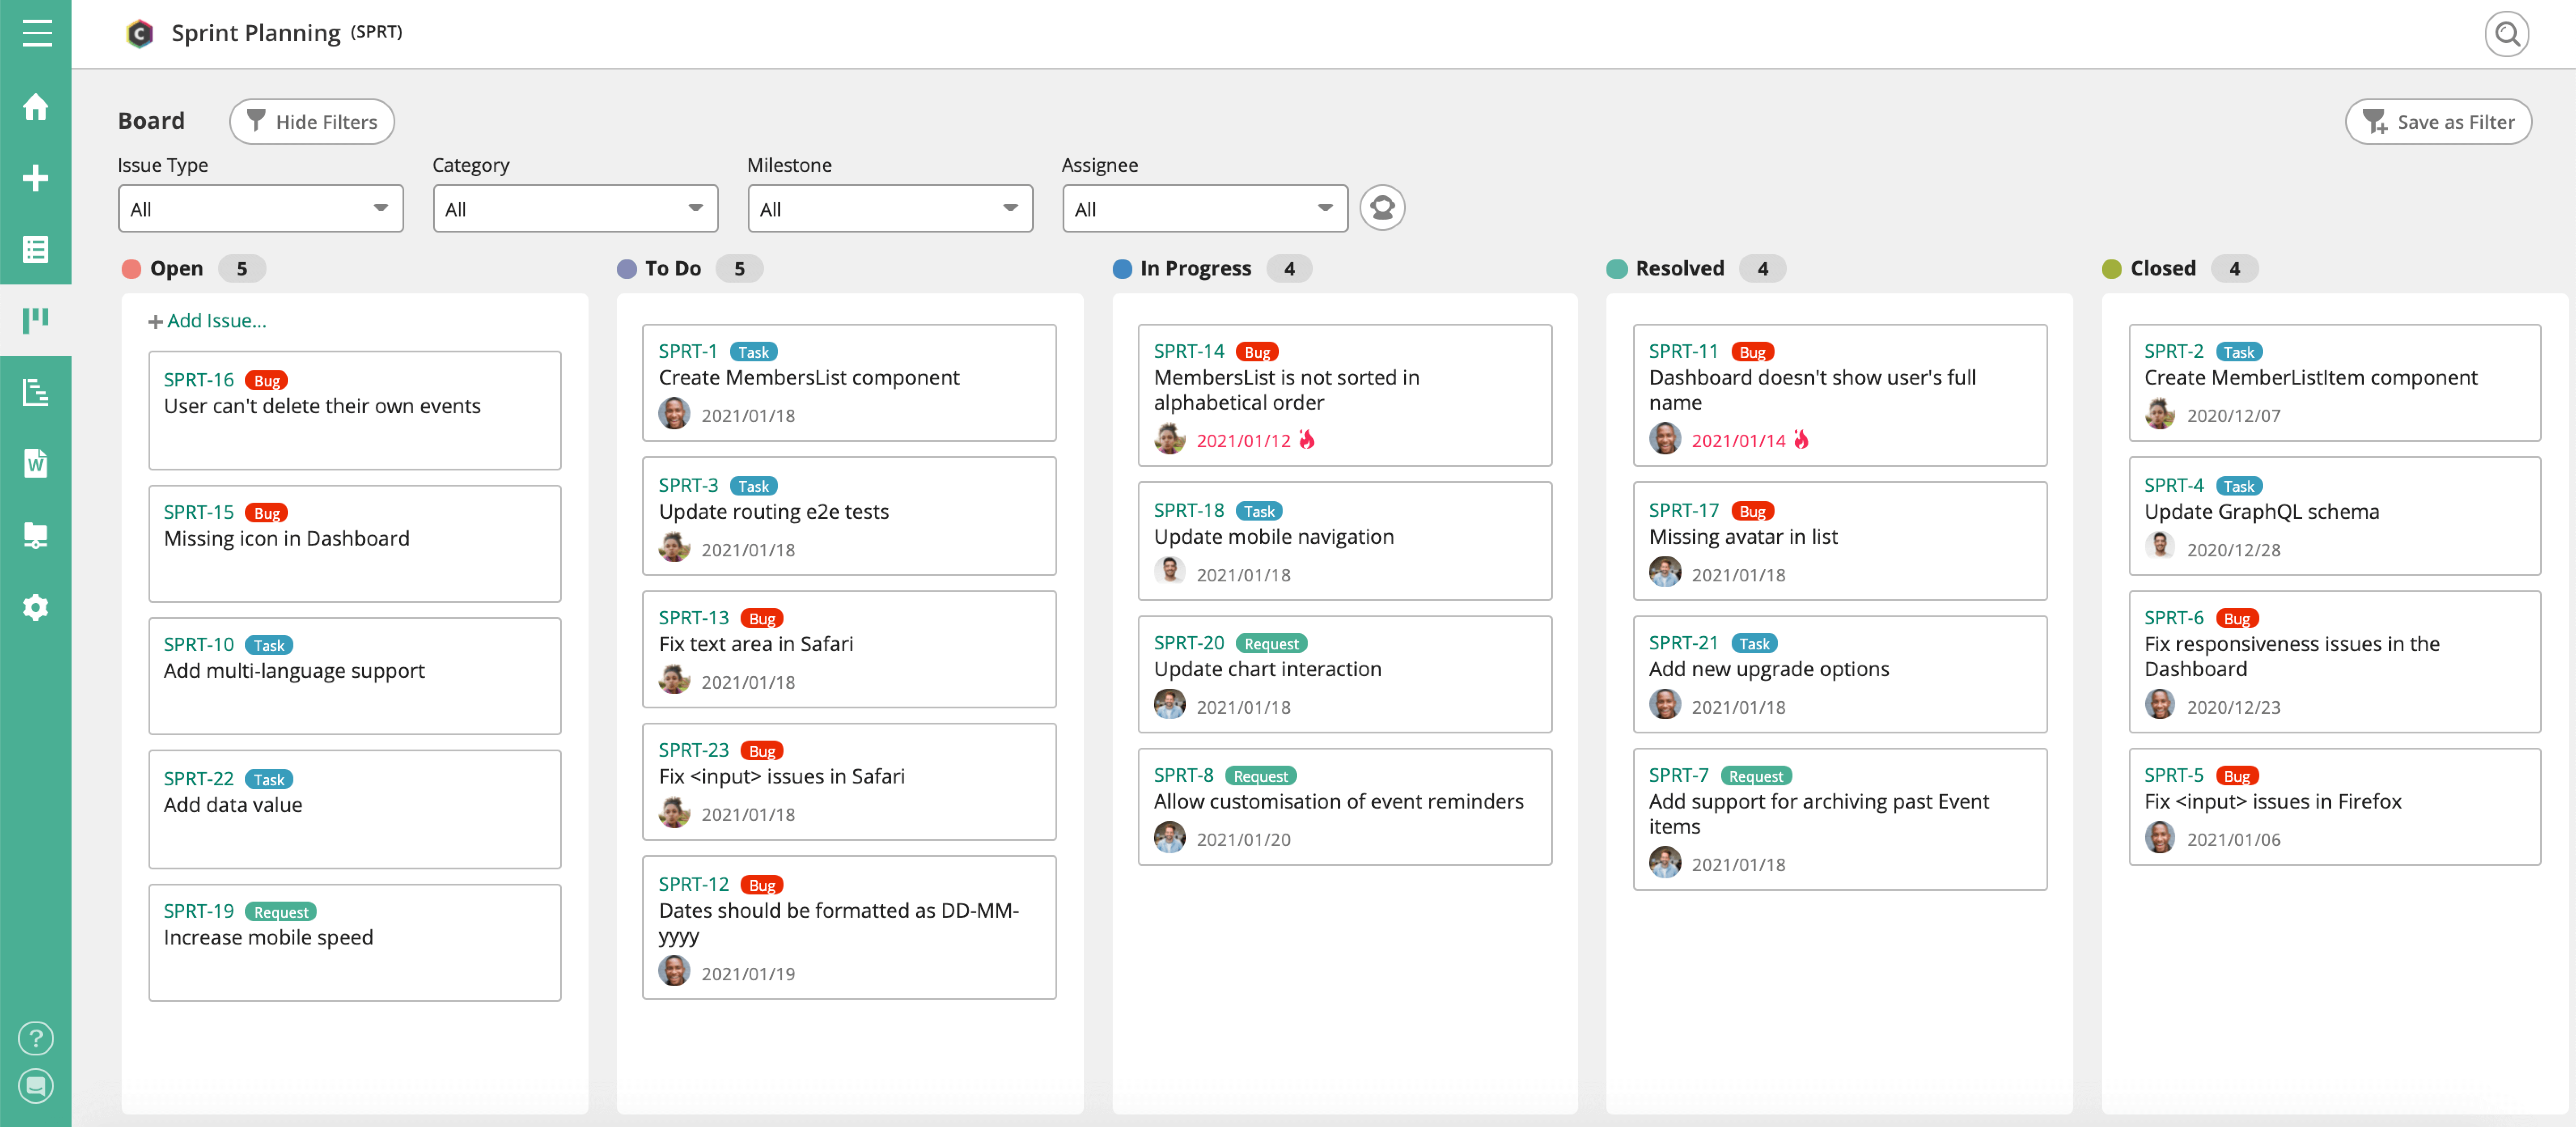This screenshot has width=2576, height=1127.
Task: Click the red Open status color dot
Action: tap(131, 268)
